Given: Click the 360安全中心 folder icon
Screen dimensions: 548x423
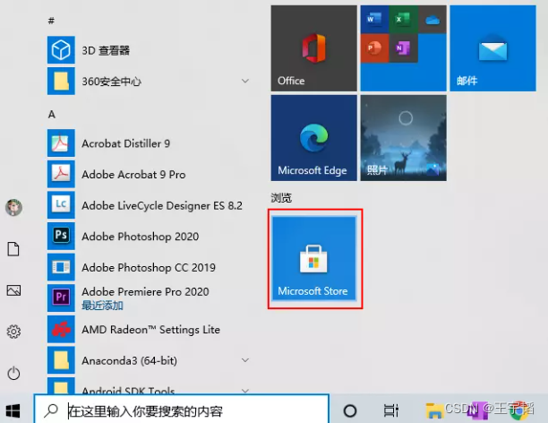Looking at the screenshot, I should point(61,82).
